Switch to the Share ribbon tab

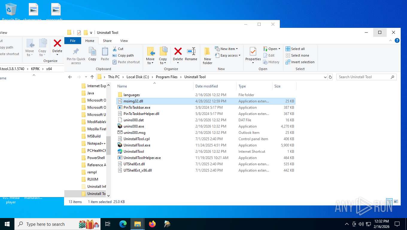[107, 41]
